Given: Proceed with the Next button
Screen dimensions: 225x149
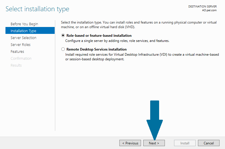Looking at the screenshot, I should (154, 143).
